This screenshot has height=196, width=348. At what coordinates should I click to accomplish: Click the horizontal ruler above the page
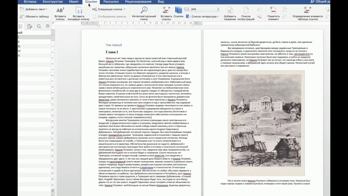point(141,24)
